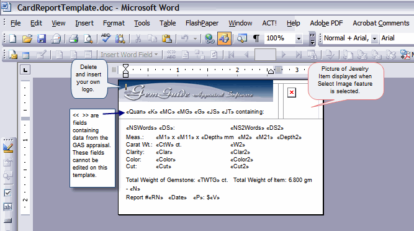
Task: Click the Open folder icon
Action: click(x=27, y=38)
